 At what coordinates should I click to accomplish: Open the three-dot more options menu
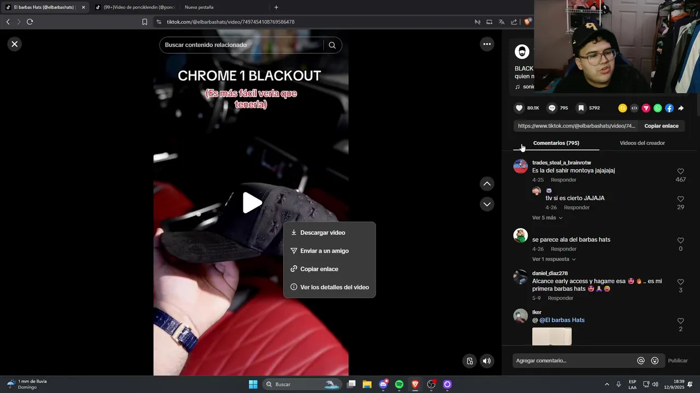(x=487, y=44)
